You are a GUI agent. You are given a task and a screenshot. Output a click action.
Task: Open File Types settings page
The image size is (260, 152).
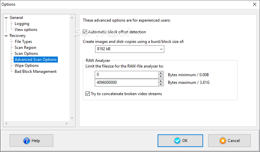pos(23,42)
